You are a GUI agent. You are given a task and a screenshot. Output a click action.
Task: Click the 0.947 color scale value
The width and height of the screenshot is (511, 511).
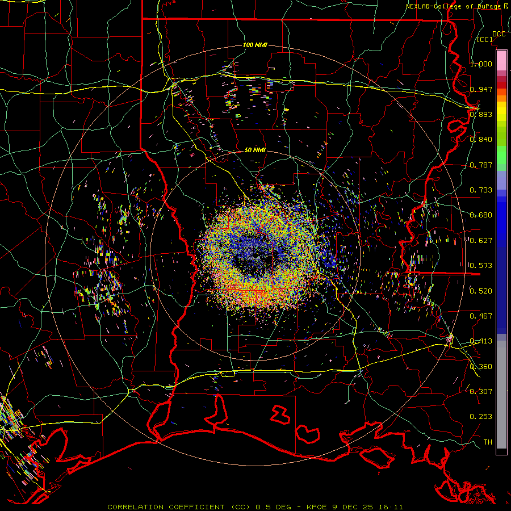pos(481,89)
